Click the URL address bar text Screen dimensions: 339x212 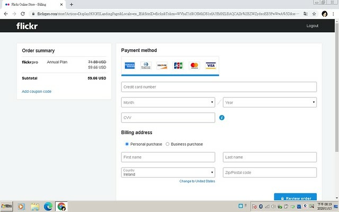(168, 14)
